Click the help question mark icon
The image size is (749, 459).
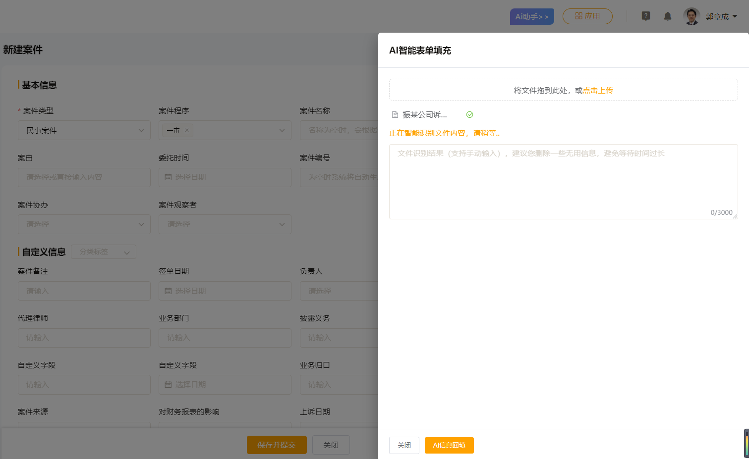click(x=645, y=16)
